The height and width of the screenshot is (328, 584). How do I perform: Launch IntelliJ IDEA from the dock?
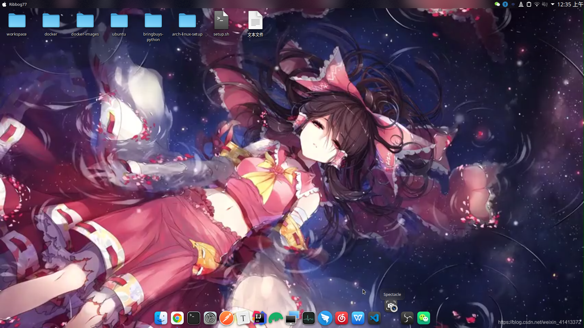click(259, 318)
